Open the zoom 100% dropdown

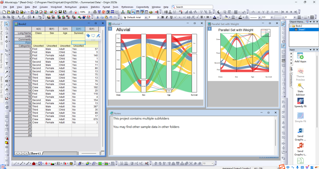[x=89, y=12]
